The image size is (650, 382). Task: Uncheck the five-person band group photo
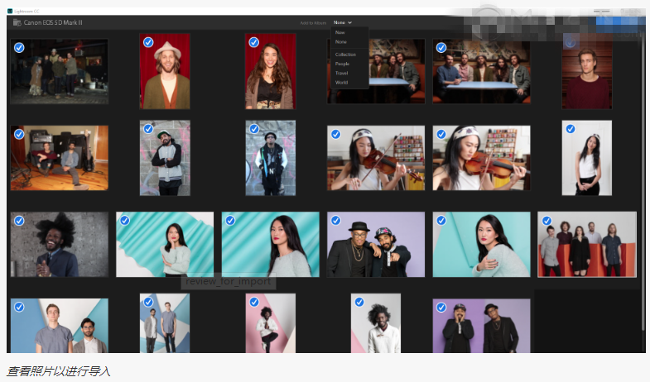point(546,221)
